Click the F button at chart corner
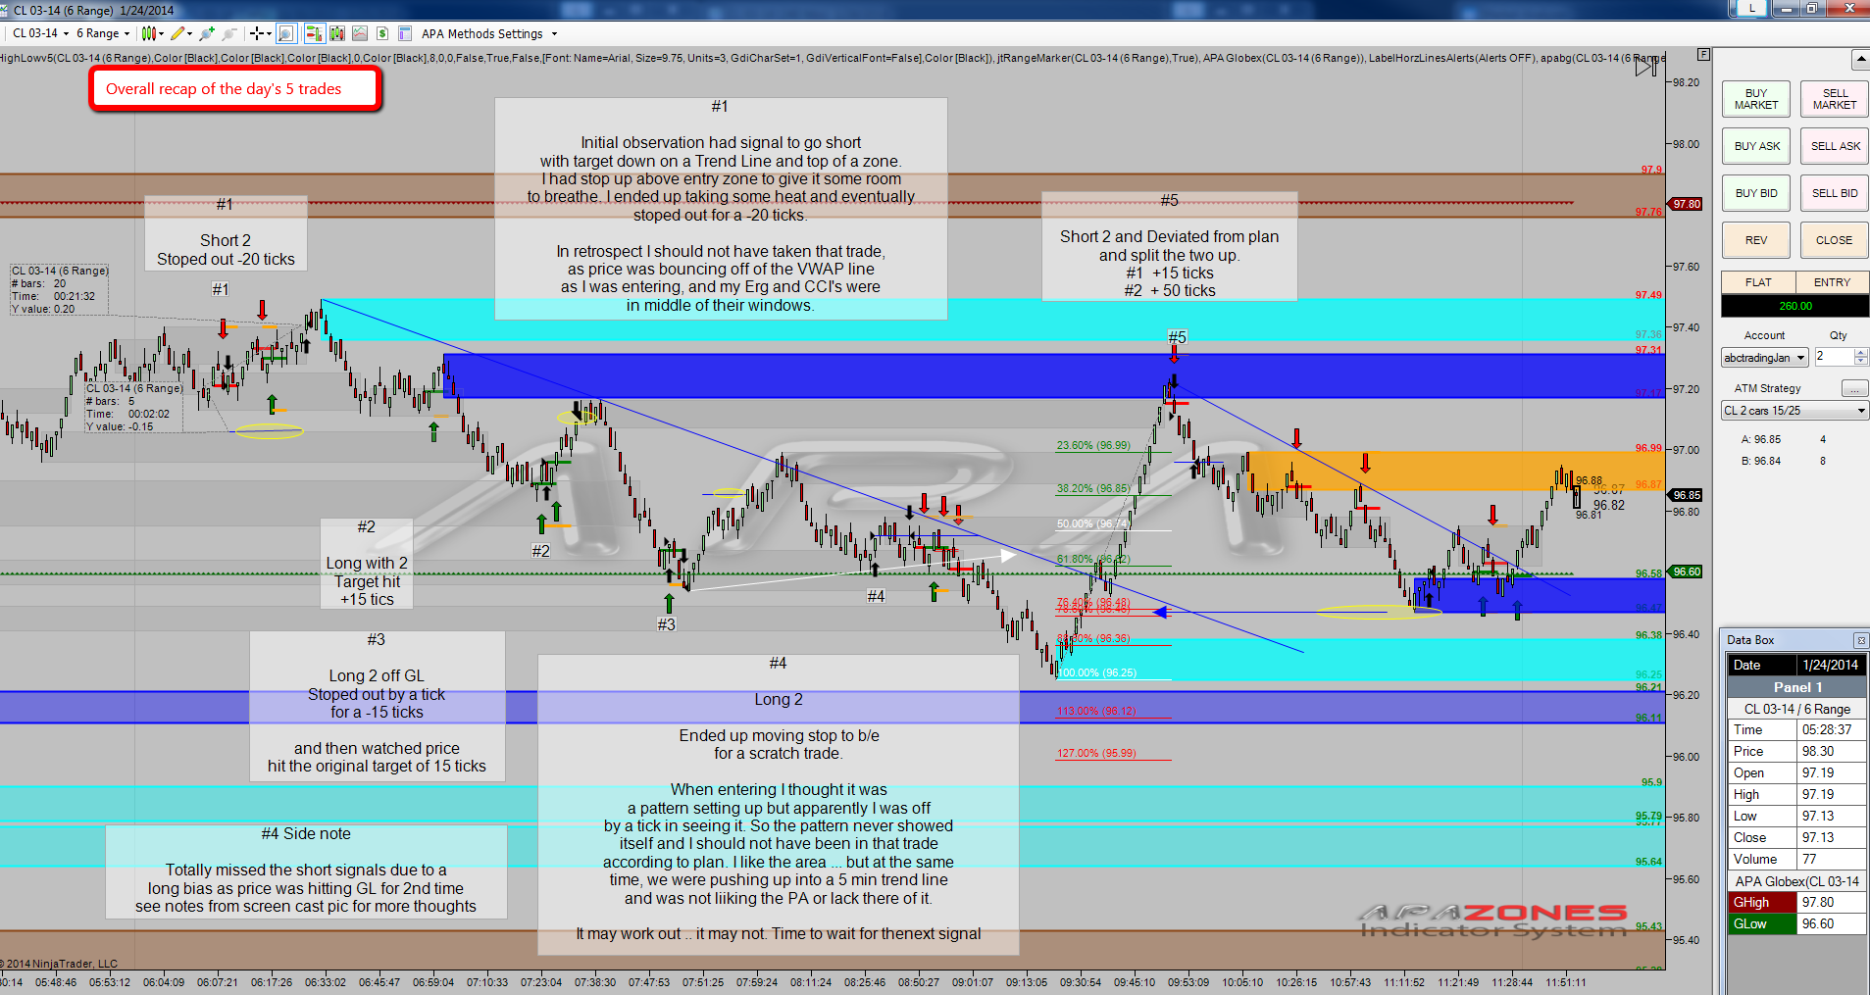 [1704, 55]
